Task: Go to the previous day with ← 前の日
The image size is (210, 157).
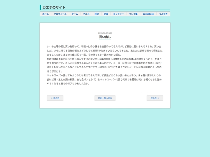Action: coord(55,98)
